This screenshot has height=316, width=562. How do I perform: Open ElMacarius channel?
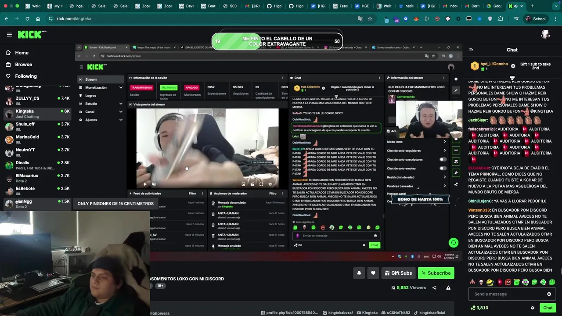(37, 178)
